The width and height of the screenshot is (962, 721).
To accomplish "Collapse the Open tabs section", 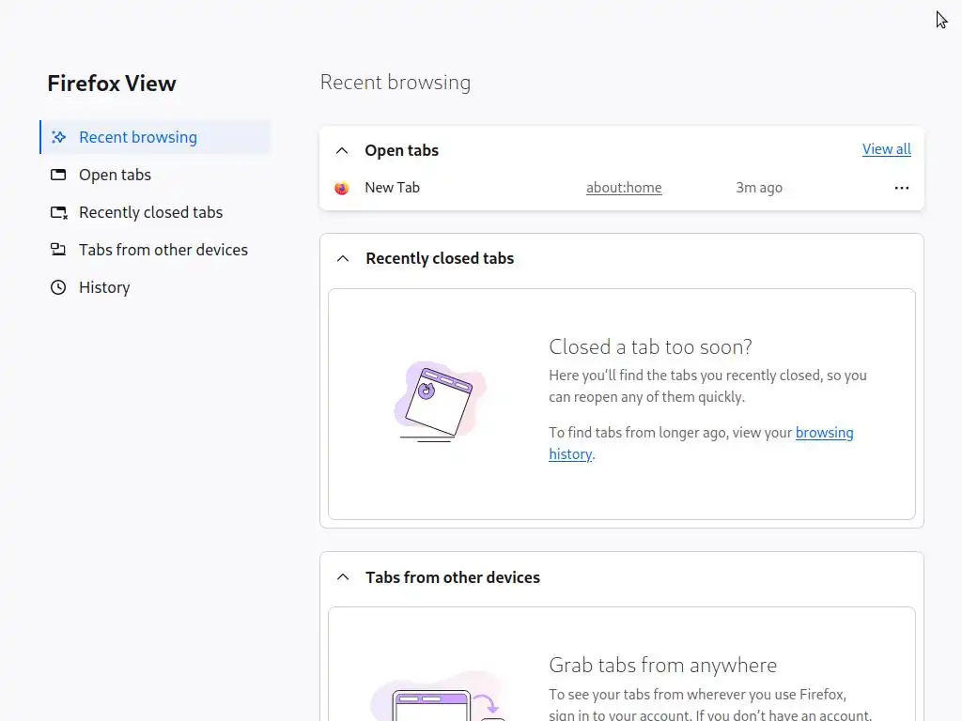I will (343, 150).
